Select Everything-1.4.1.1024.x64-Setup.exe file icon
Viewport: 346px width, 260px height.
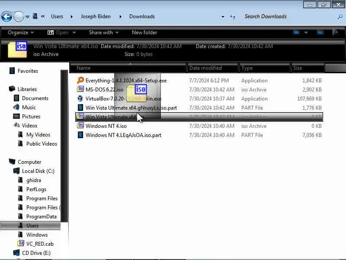coord(80,80)
